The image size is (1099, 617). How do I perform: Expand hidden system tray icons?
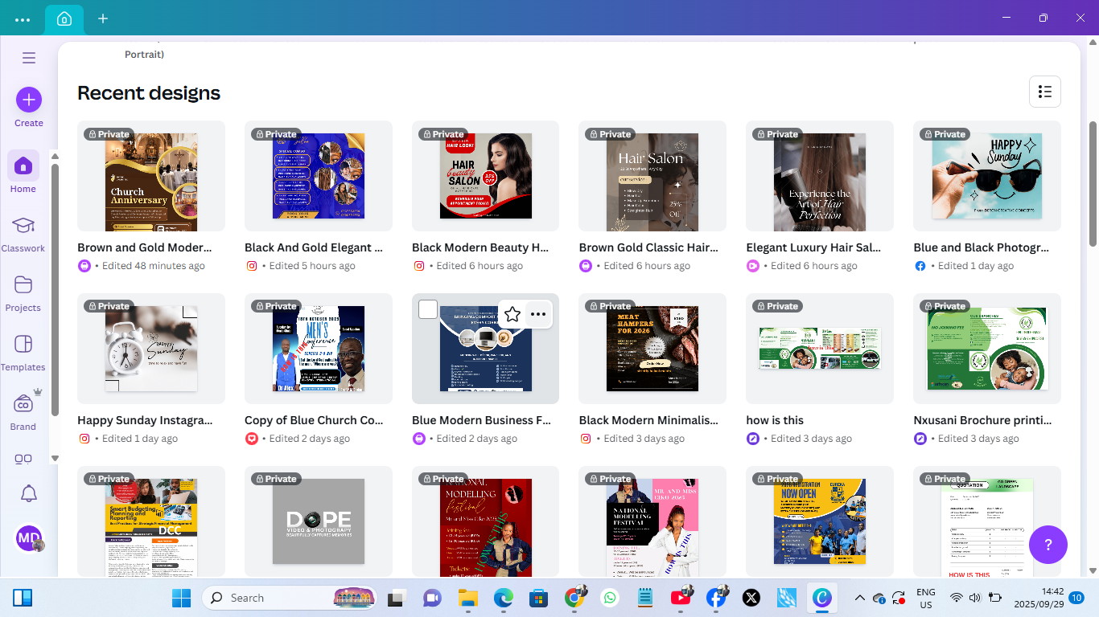pyautogui.click(x=859, y=598)
